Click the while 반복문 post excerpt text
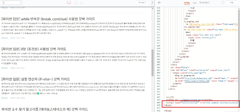The image size is (240, 112). tap(74, 28)
